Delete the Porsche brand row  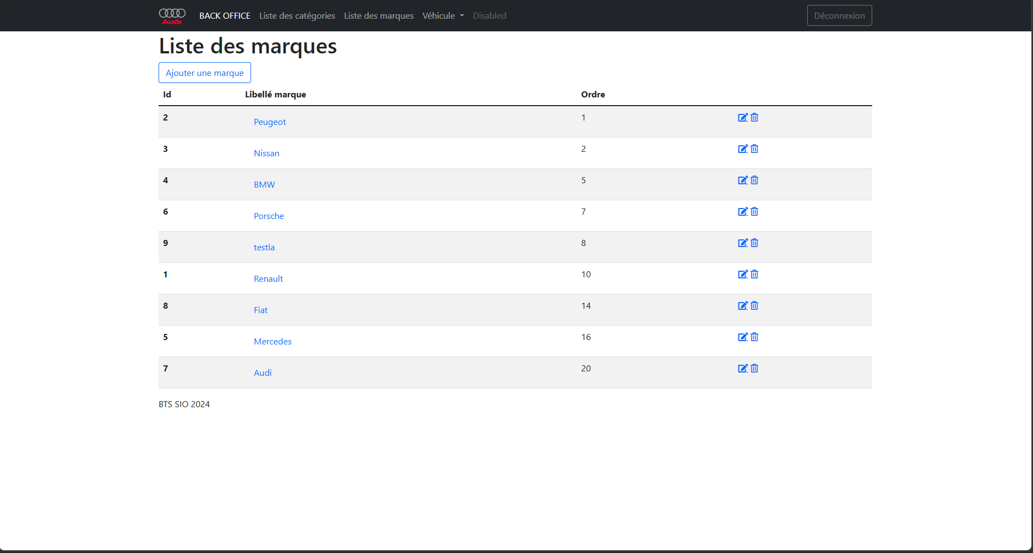pos(754,211)
